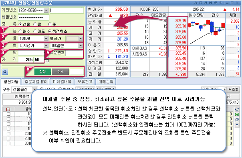Switch to the 미체결내역 tab
Image resolution: width=242 pixels, height=158 pixels.
point(62,82)
